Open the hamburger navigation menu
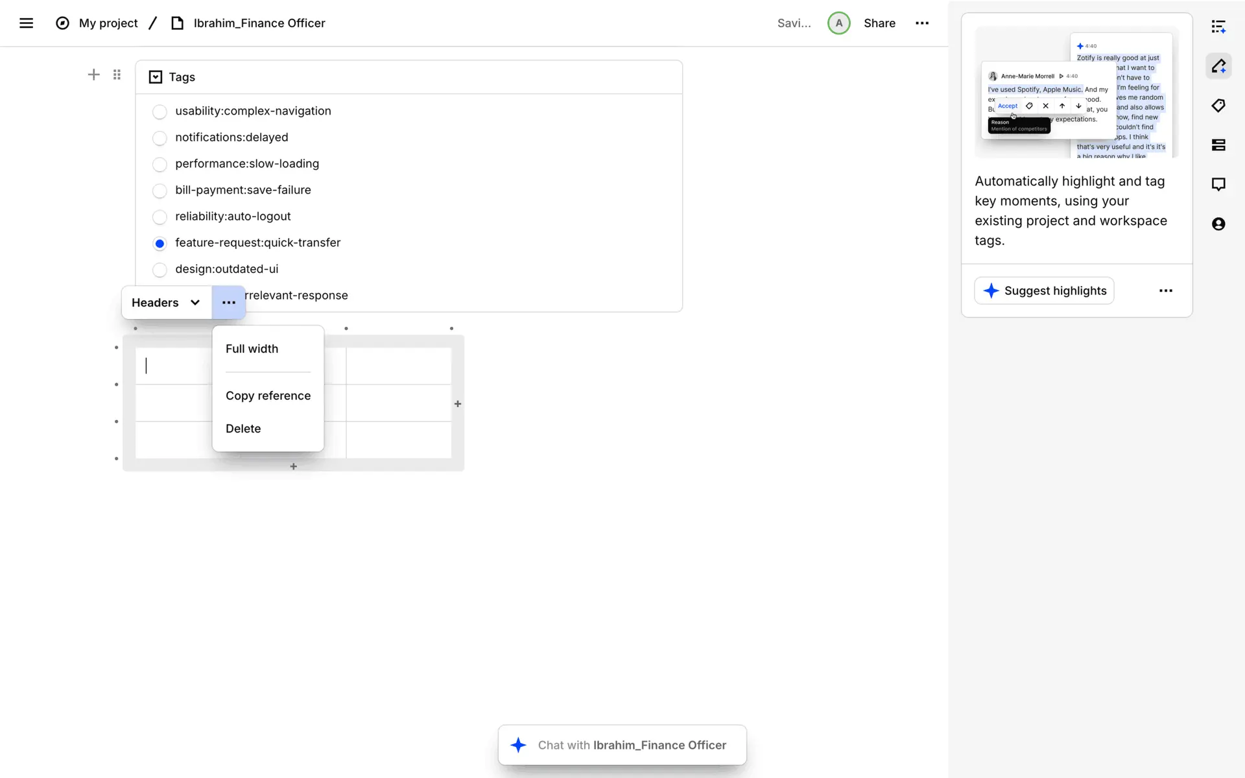Image resolution: width=1245 pixels, height=778 pixels. click(x=26, y=23)
